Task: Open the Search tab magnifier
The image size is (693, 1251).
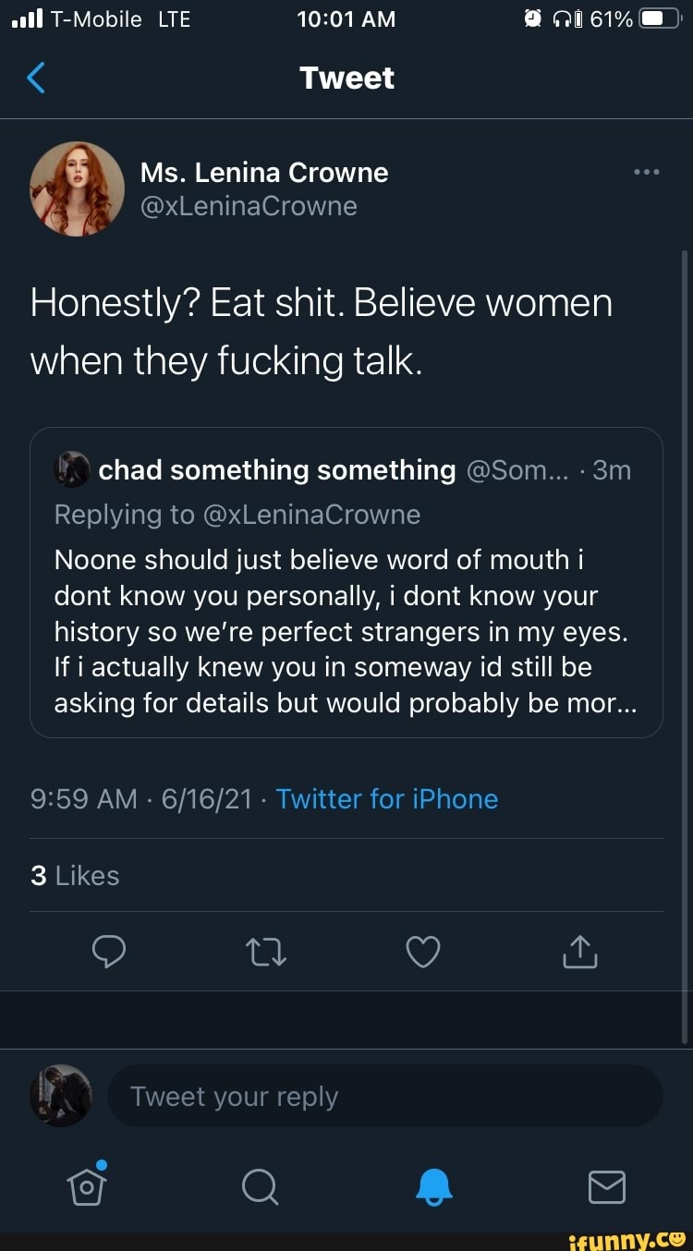Action: pyautogui.click(x=260, y=1185)
